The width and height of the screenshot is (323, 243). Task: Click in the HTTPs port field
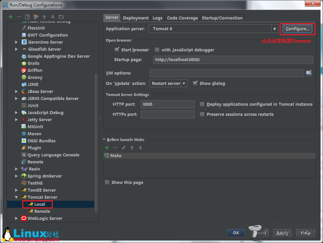click(x=167, y=114)
